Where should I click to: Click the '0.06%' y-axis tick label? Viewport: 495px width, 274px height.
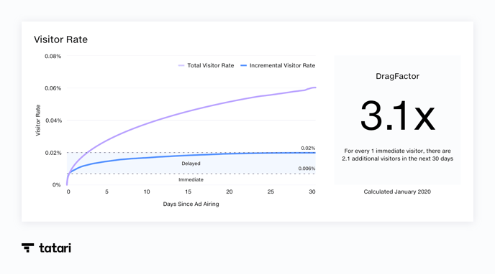coord(53,88)
